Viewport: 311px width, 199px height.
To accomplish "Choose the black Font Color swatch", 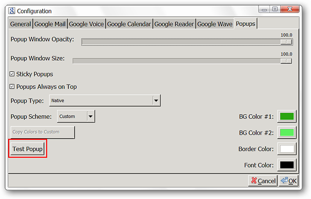I will coord(287,165).
